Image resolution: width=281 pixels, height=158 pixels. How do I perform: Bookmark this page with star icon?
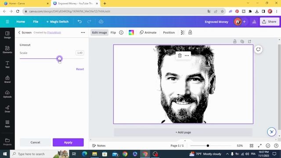point(222,11)
